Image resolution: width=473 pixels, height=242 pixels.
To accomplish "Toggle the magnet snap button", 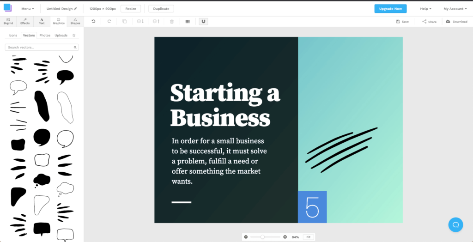I will pyautogui.click(x=203, y=21).
